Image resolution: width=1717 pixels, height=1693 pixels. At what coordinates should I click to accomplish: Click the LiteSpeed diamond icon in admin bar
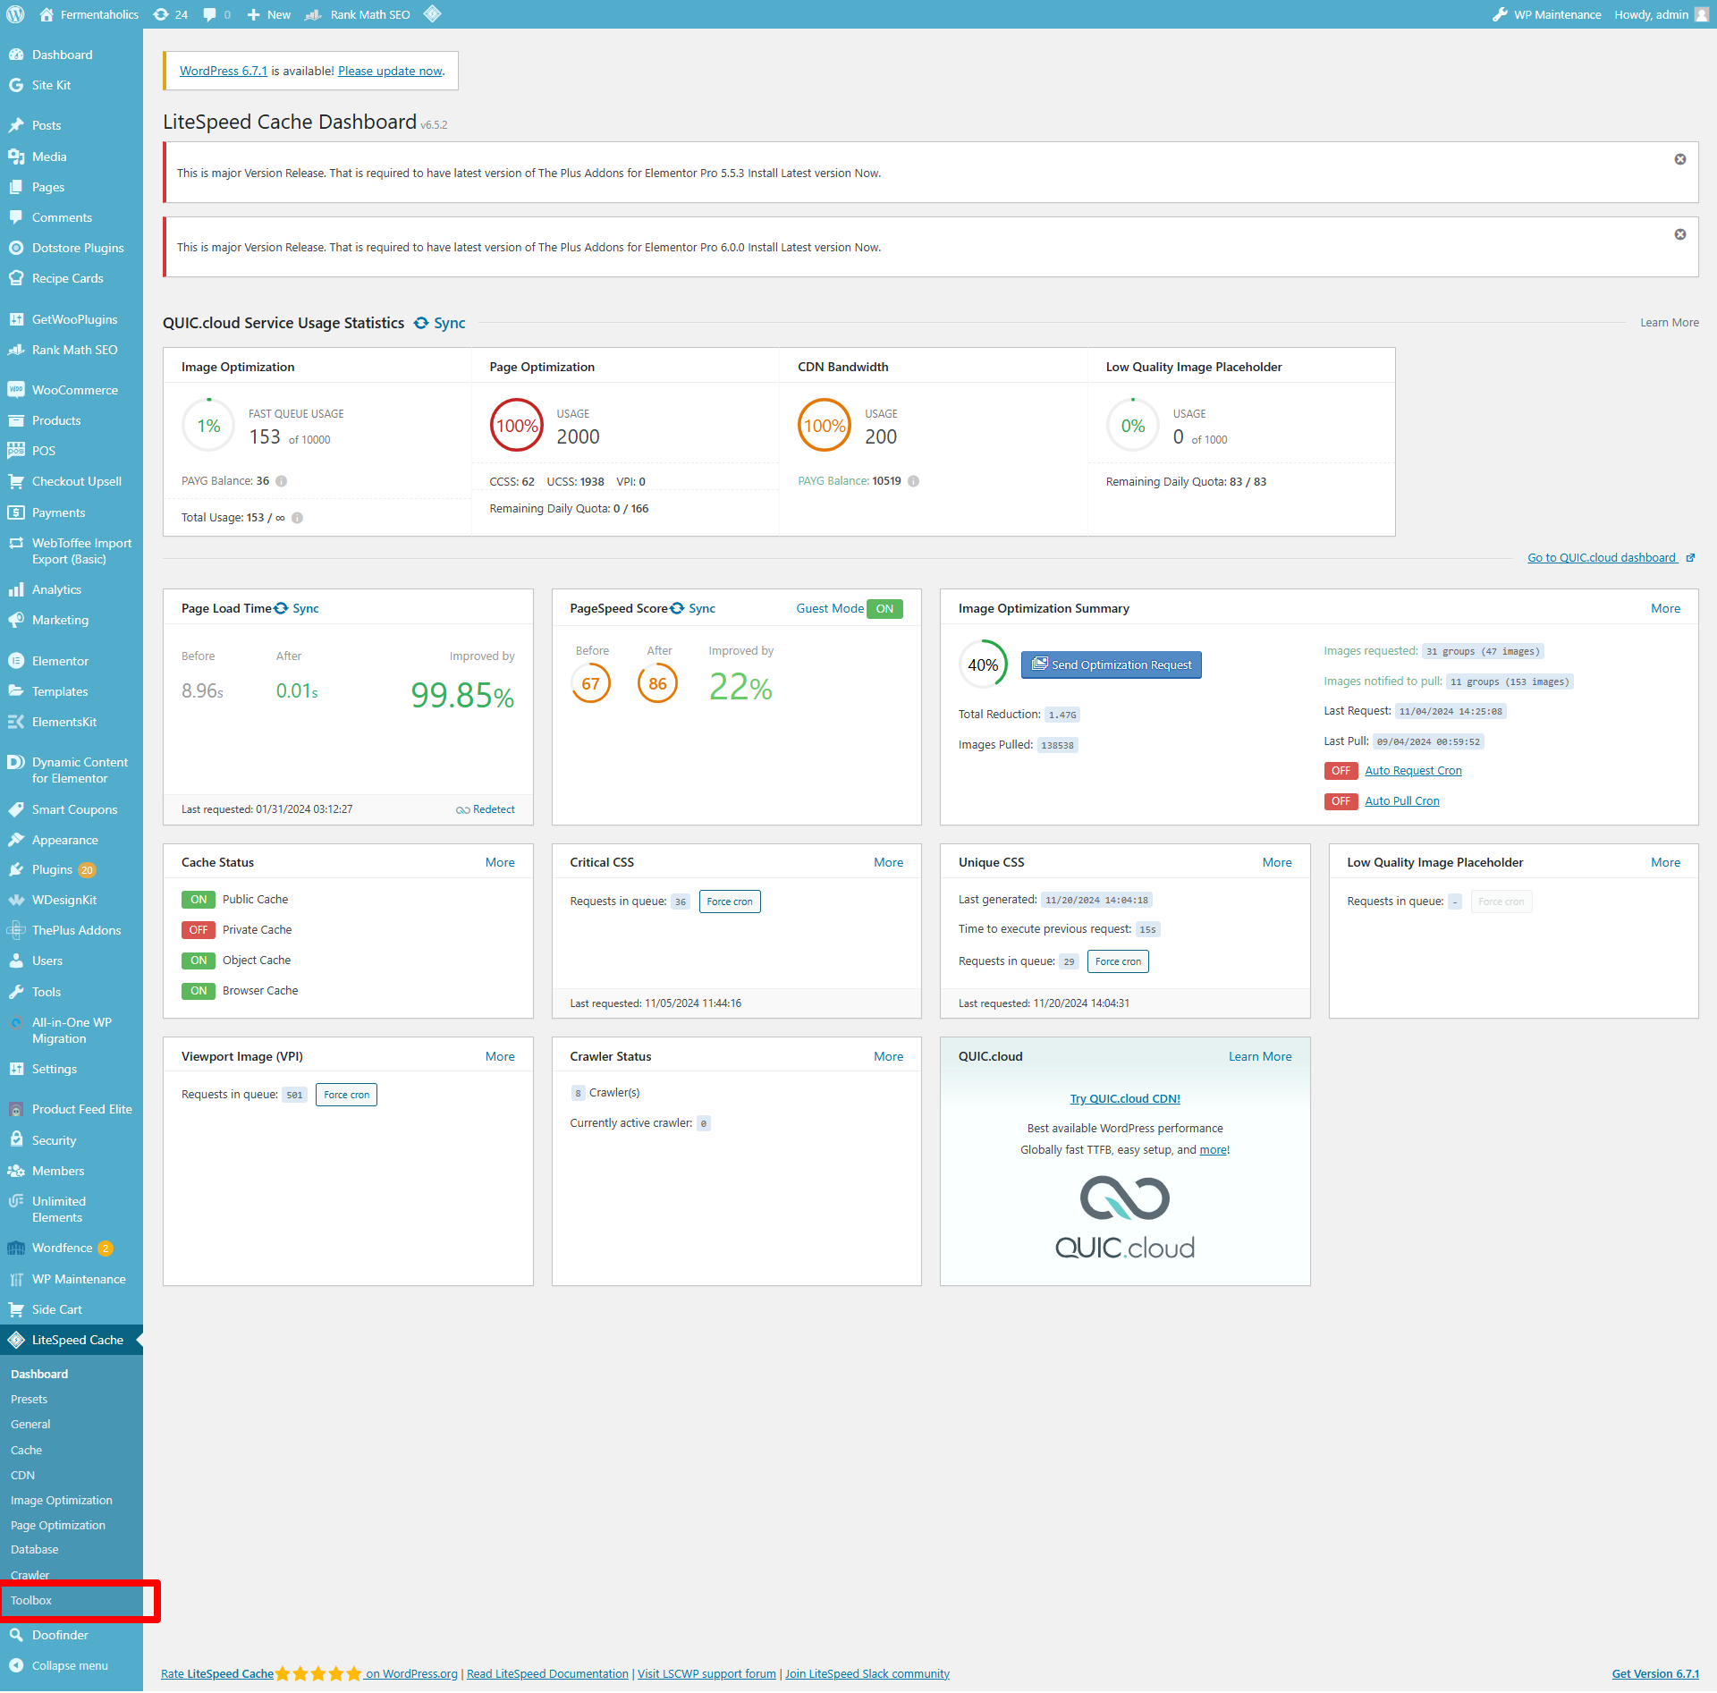(432, 14)
